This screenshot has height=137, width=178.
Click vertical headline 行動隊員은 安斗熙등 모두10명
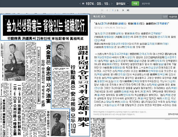[x=73, y=99]
